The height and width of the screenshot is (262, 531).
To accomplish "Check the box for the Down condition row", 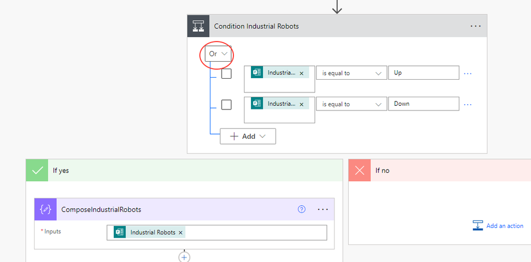I will click(x=226, y=105).
